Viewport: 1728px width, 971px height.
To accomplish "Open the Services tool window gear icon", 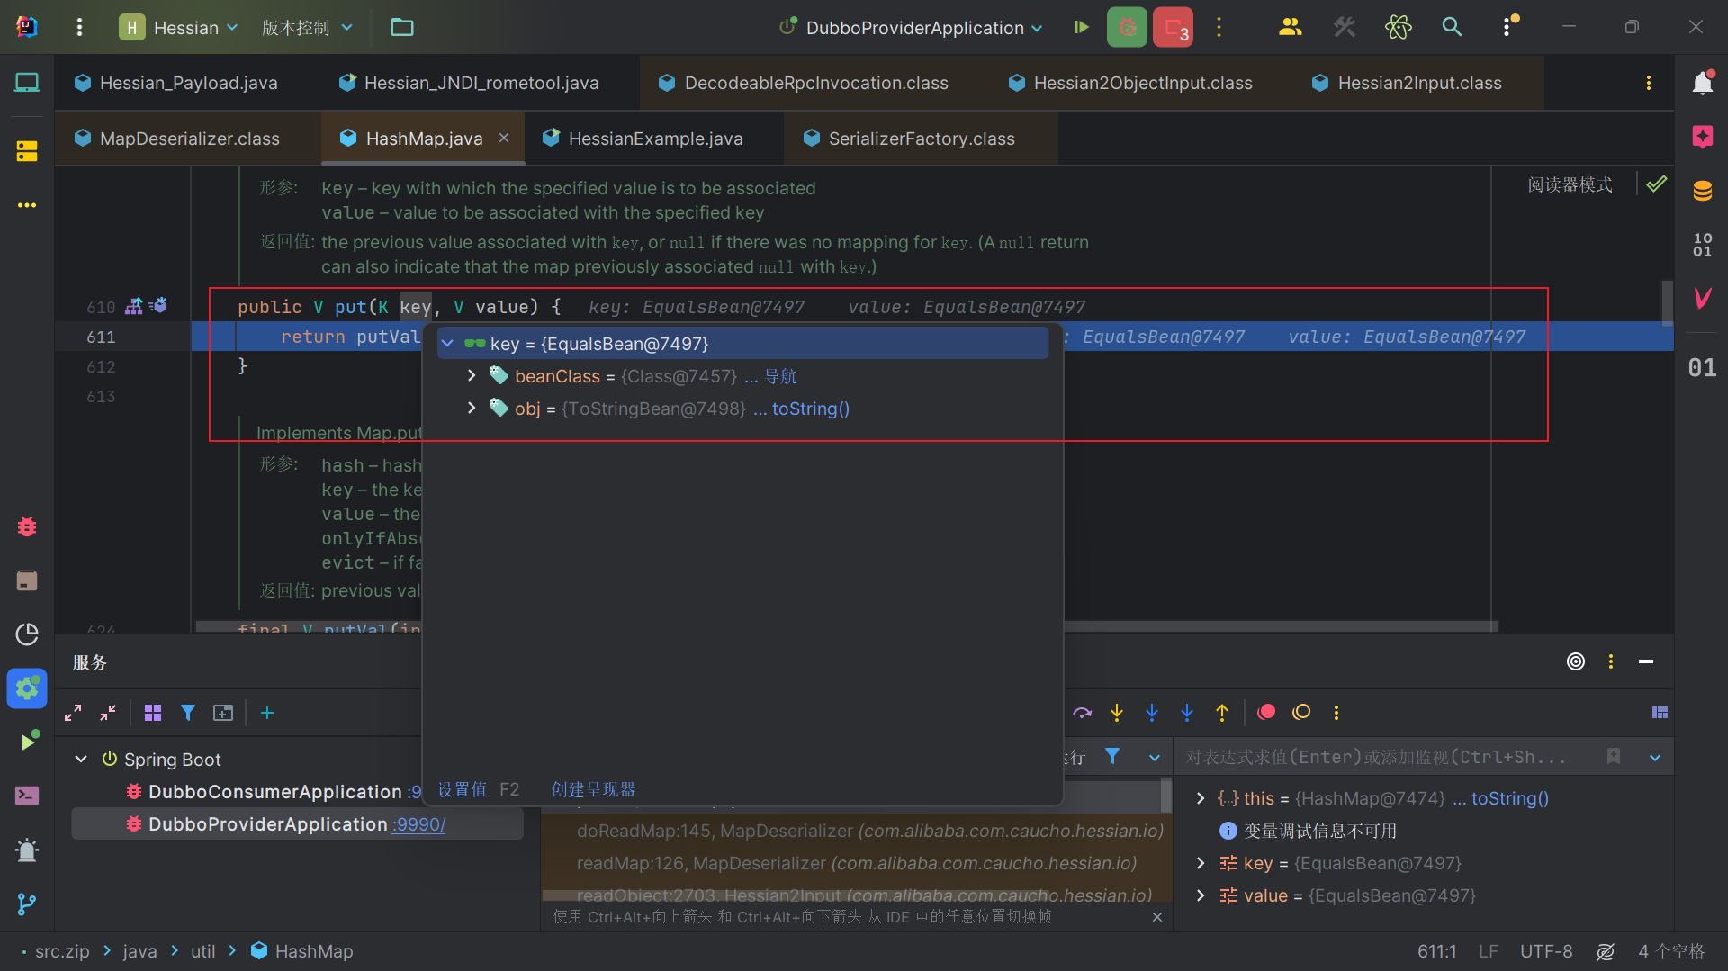I will (x=27, y=688).
